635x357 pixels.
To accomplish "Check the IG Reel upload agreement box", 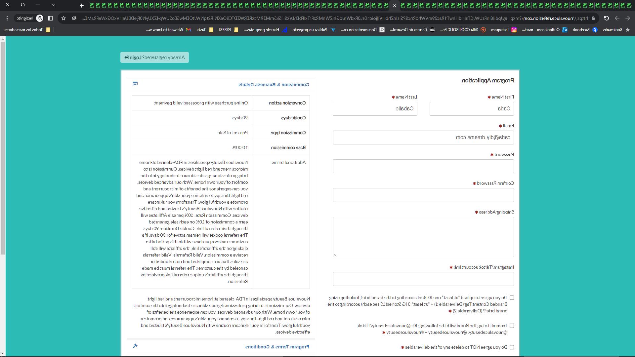I will pyautogui.click(x=512, y=298).
